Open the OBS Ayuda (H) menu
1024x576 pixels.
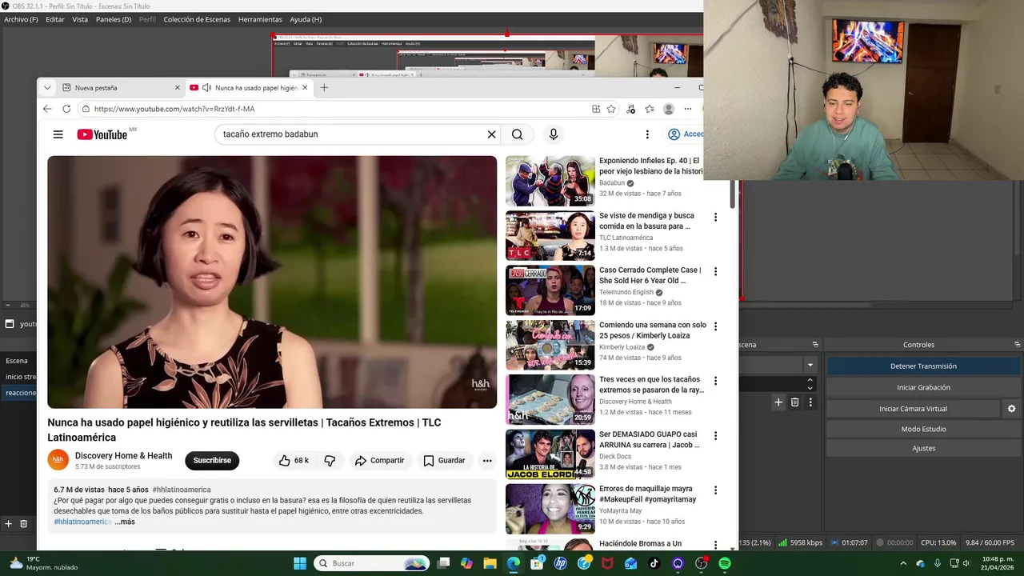point(306,19)
